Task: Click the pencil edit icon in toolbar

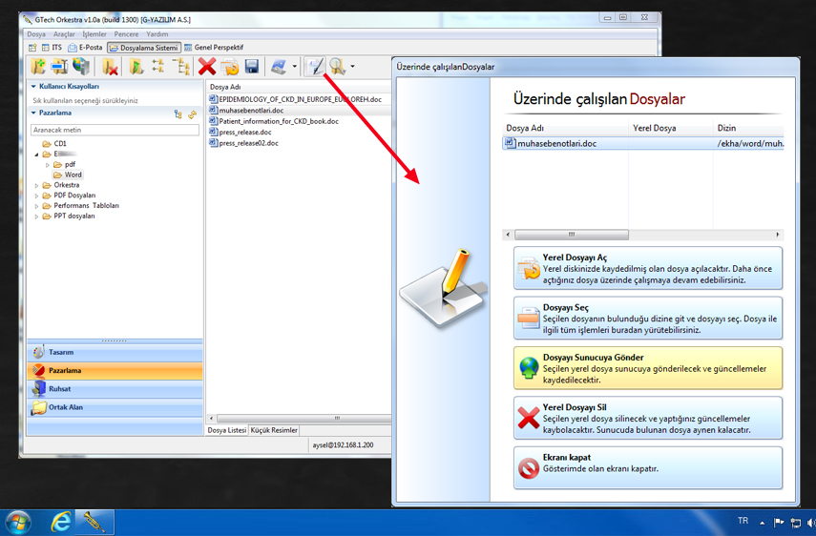Action: point(315,67)
